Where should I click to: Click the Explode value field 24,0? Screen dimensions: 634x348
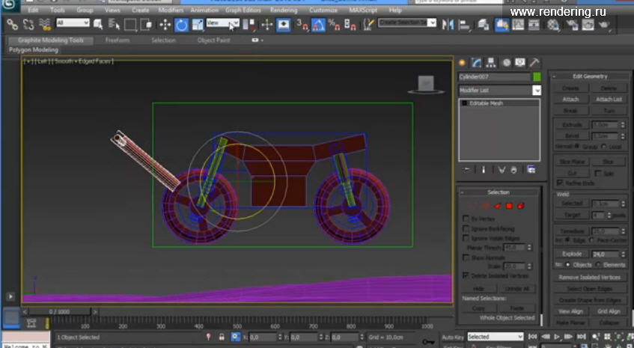[x=606, y=254]
